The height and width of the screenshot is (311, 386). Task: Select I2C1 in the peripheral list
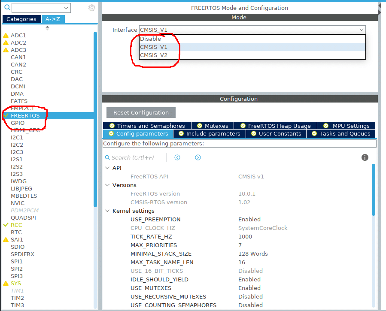click(x=17, y=137)
